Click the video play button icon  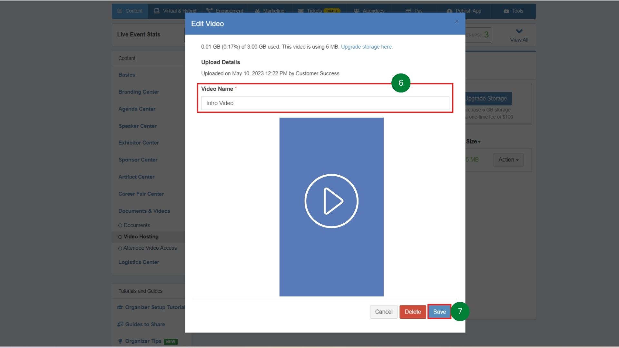tap(331, 201)
